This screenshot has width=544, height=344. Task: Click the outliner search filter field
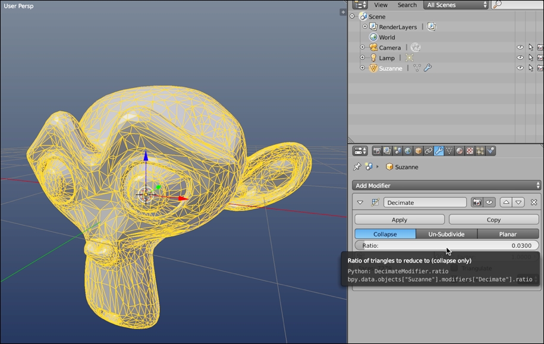click(x=518, y=5)
